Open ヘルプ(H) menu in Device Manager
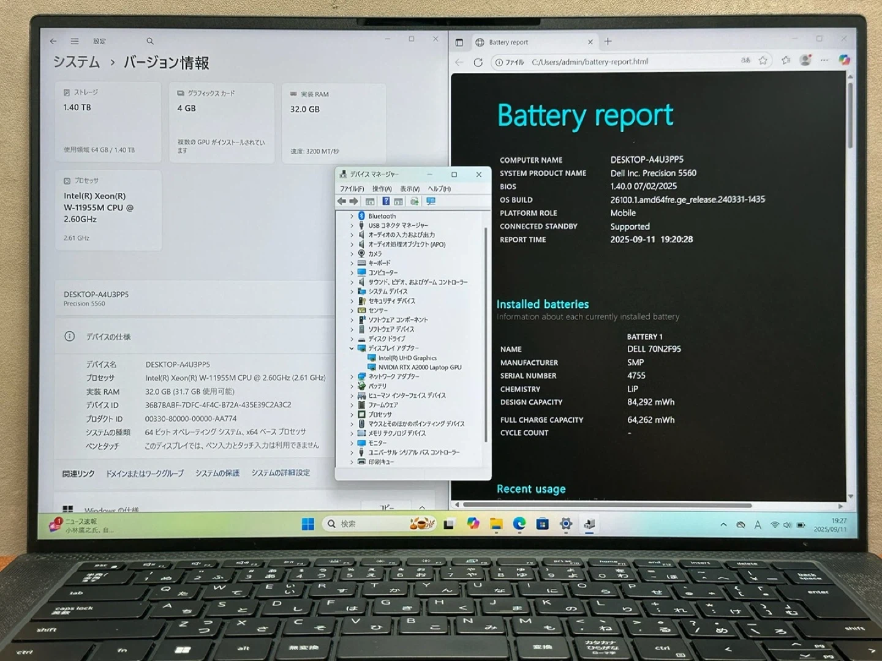 [439, 189]
